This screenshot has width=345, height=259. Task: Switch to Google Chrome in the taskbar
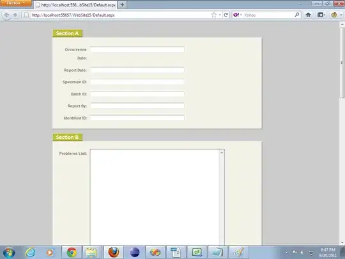72,253
